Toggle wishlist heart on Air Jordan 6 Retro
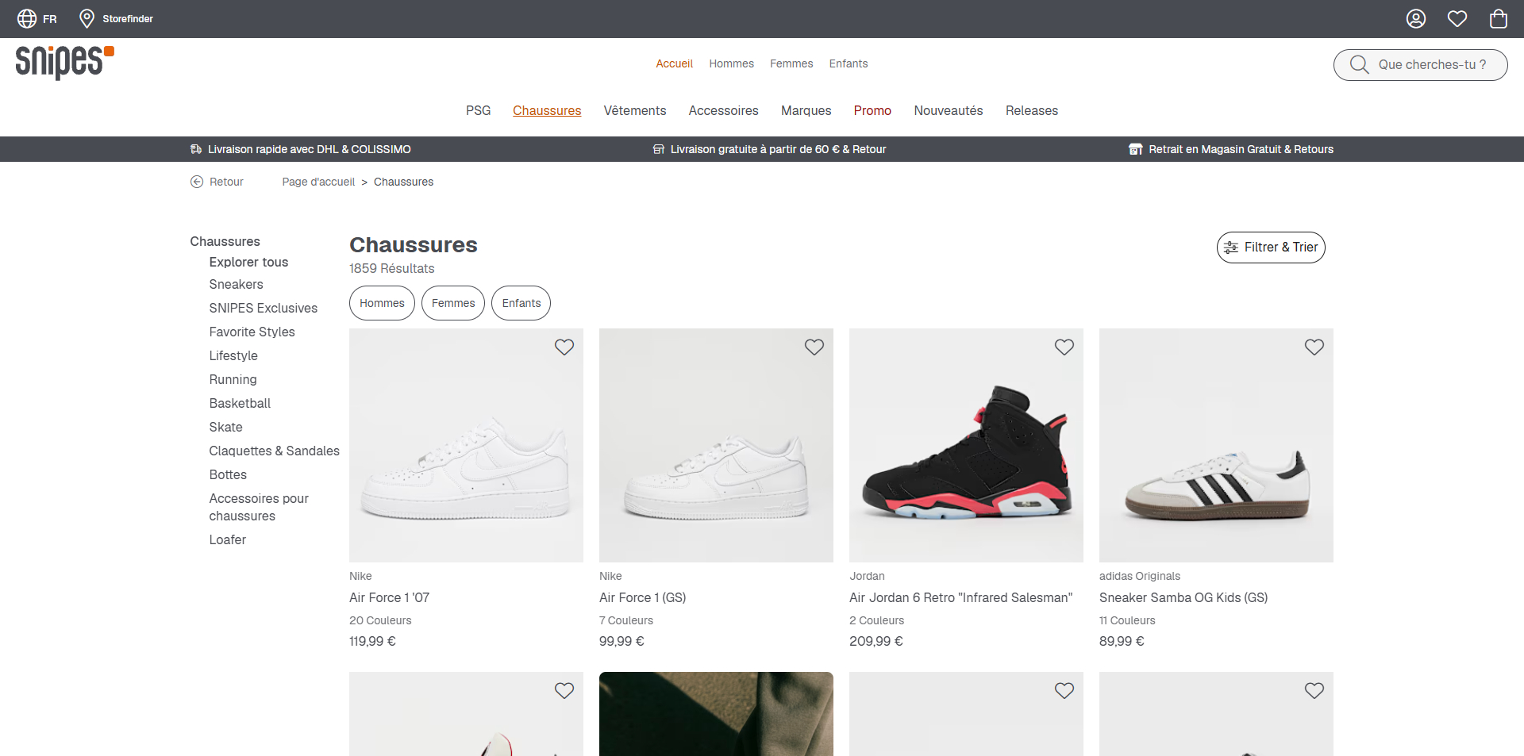This screenshot has height=756, width=1524. [1064, 347]
